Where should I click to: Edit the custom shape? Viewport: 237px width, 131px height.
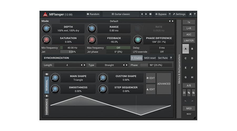(151, 78)
